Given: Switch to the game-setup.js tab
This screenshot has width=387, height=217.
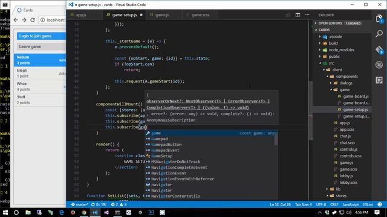Looking at the screenshot, I should pyautogui.click(x=125, y=15).
